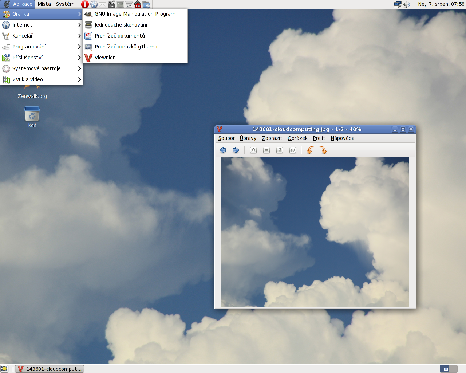Screen dimensions: 466x373
Task: Click the Zenwalk.org desktop icon label
Action: pos(32,96)
